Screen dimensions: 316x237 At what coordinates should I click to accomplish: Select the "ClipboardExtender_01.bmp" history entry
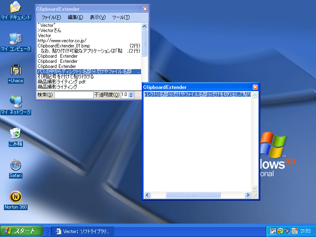click(x=89, y=46)
